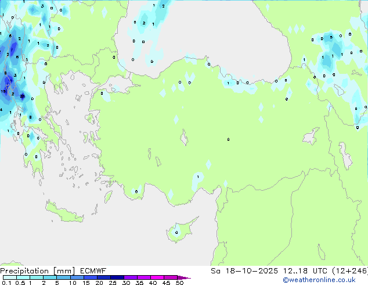The height and width of the screenshot is (285, 368).
Task: Click the '25' legend scale label
Action: coord(113,283)
